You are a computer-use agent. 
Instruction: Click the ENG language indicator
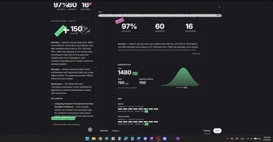point(242,139)
